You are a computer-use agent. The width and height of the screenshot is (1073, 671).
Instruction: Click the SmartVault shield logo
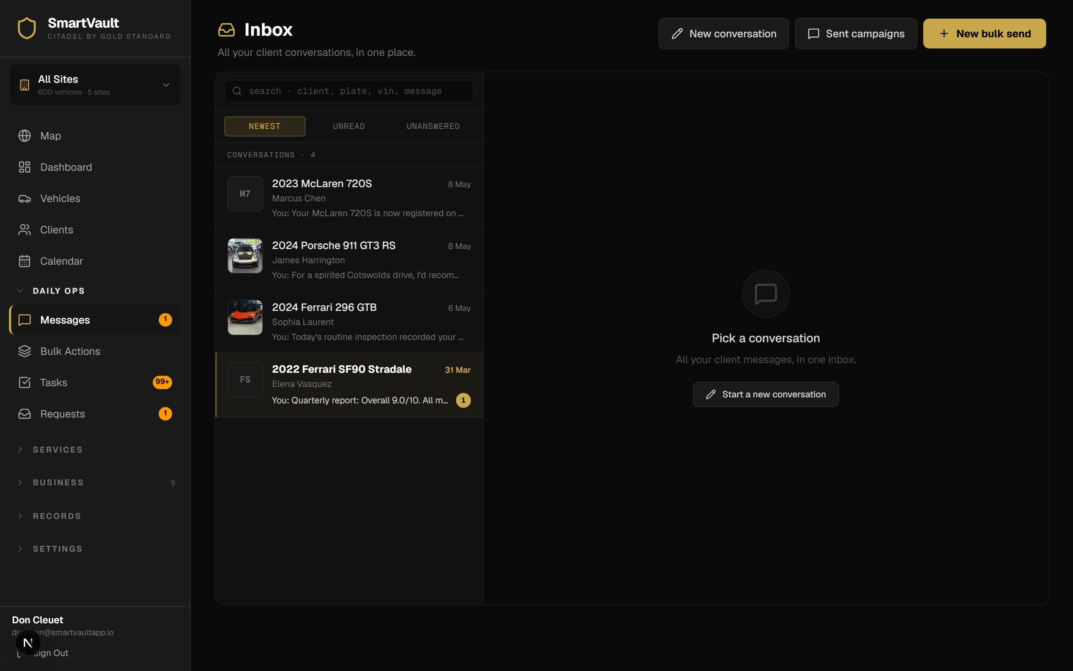coord(26,28)
